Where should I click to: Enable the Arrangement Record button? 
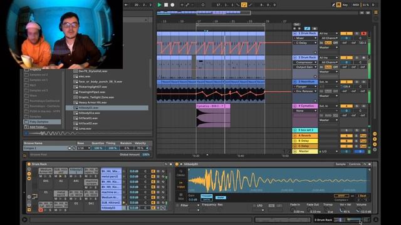pyautogui.click(x=173, y=4)
